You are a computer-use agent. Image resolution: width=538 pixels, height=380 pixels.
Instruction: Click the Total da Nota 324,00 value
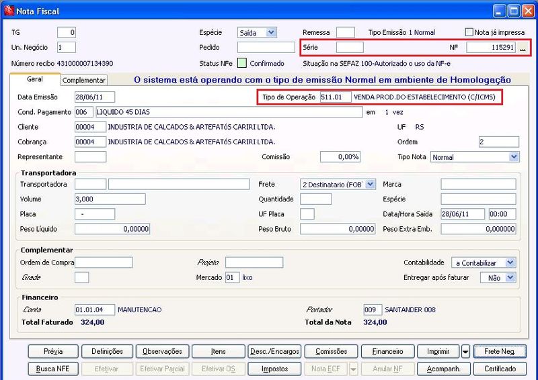tap(375, 322)
